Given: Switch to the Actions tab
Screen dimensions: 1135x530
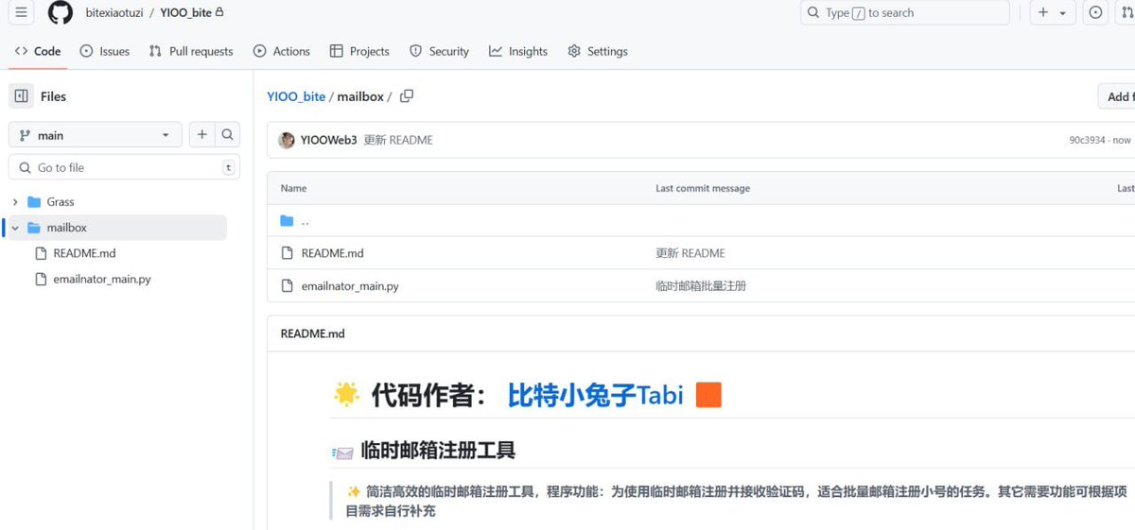Looking at the screenshot, I should pos(282,51).
